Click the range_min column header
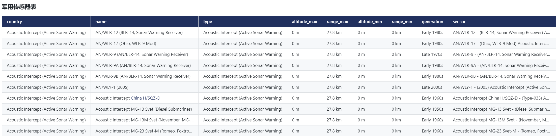The width and height of the screenshot is (556, 136). click(x=402, y=22)
